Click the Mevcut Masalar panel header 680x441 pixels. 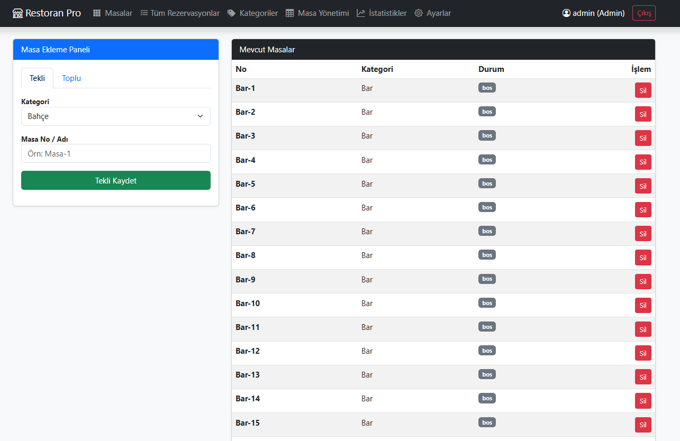pyautogui.click(x=443, y=50)
